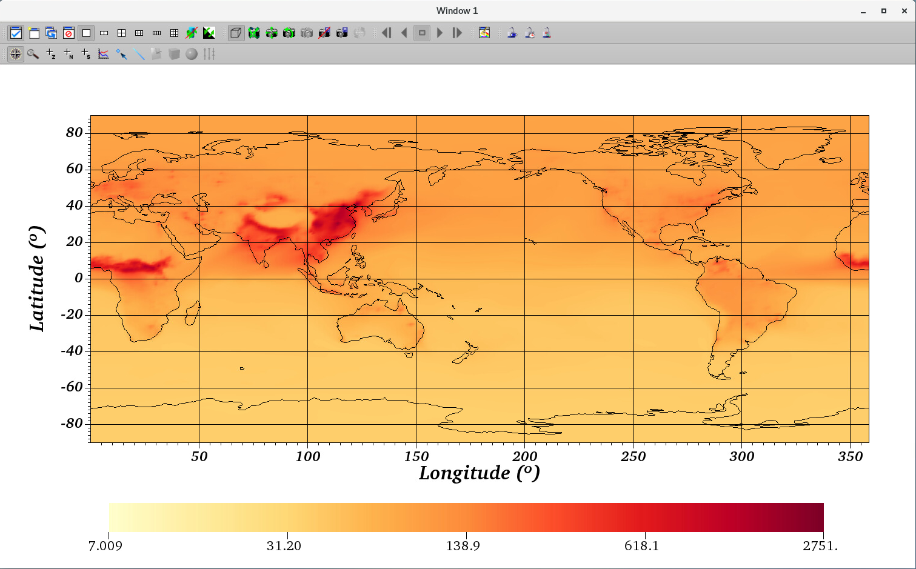Toggle the lock view eye icon
The image size is (916, 569).
[x=512, y=33]
